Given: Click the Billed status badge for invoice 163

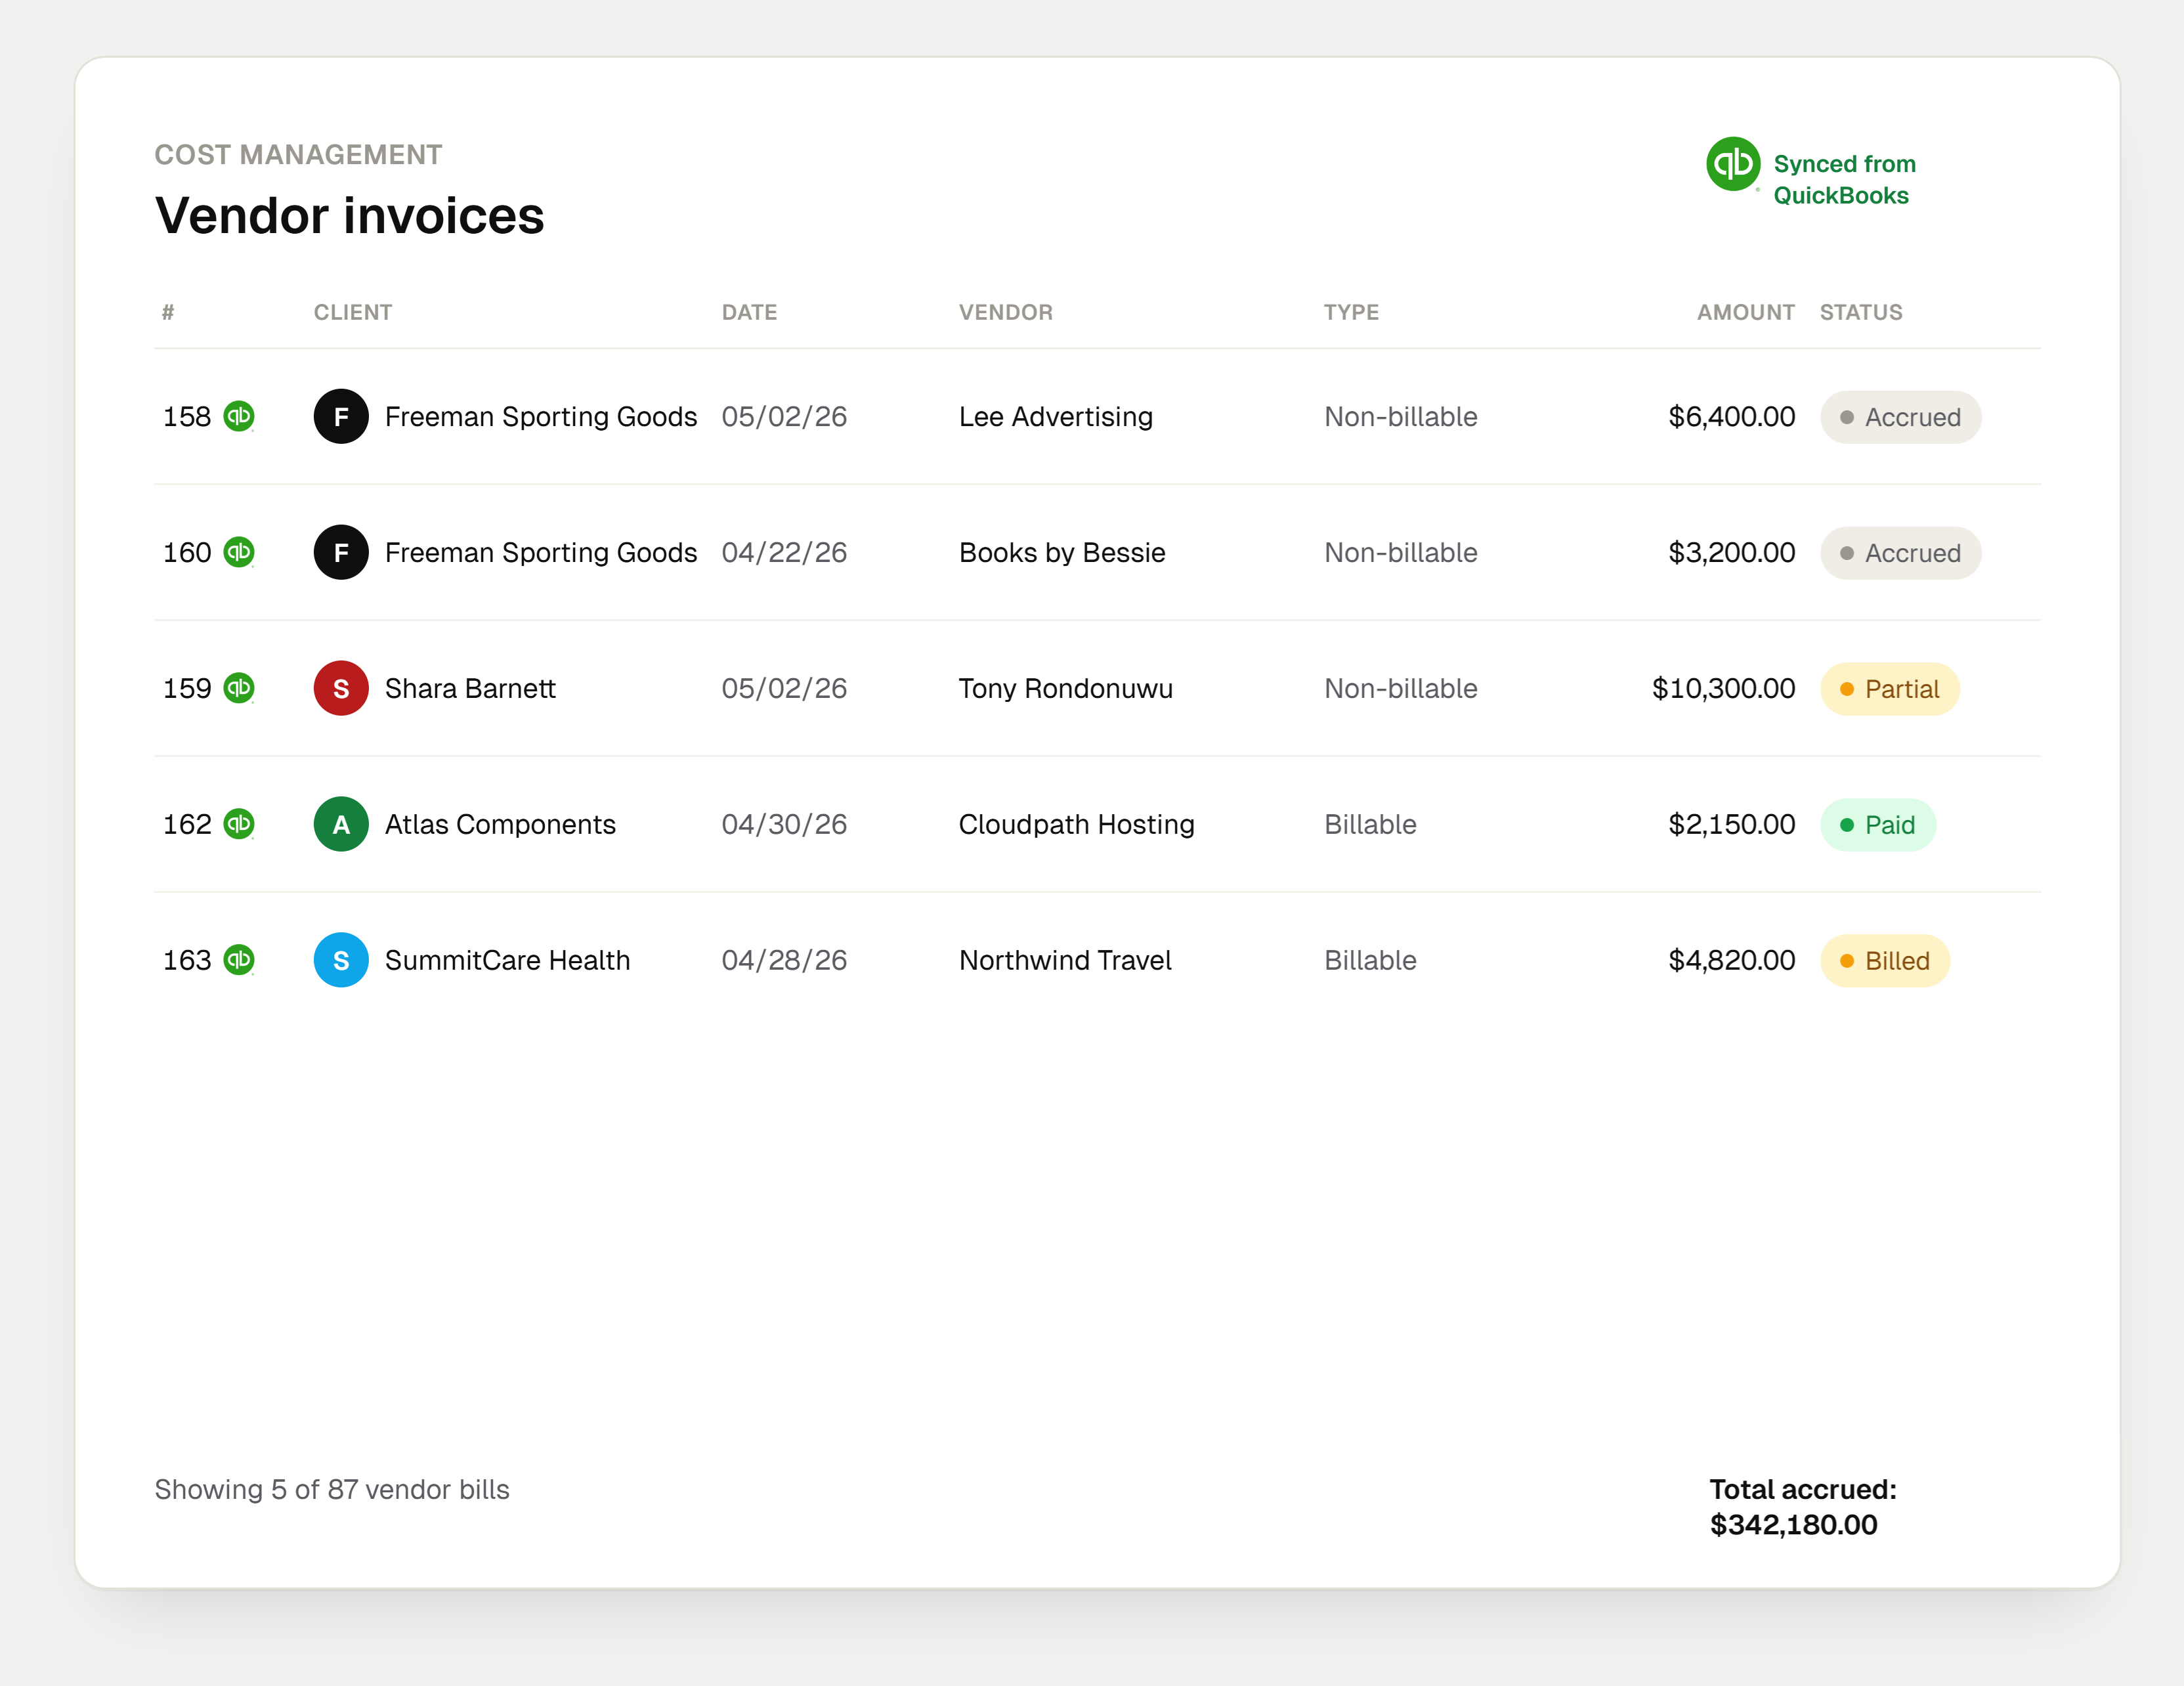Looking at the screenshot, I should coord(1885,961).
